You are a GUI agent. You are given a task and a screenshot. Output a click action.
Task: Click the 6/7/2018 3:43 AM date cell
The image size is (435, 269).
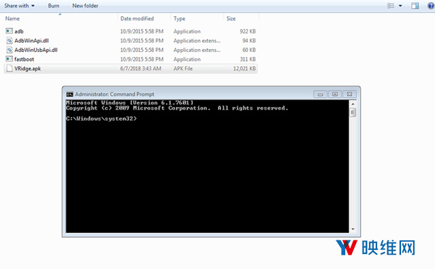point(141,68)
